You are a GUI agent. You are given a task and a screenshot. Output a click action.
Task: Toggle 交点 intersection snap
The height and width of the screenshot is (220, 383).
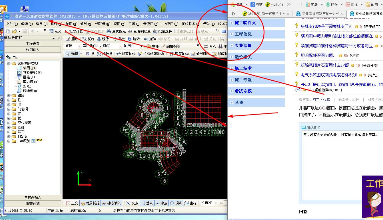132,203
